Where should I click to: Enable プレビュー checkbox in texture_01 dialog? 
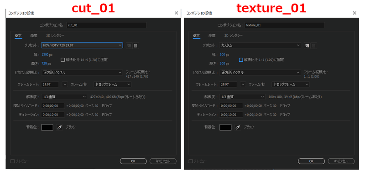point(191,161)
